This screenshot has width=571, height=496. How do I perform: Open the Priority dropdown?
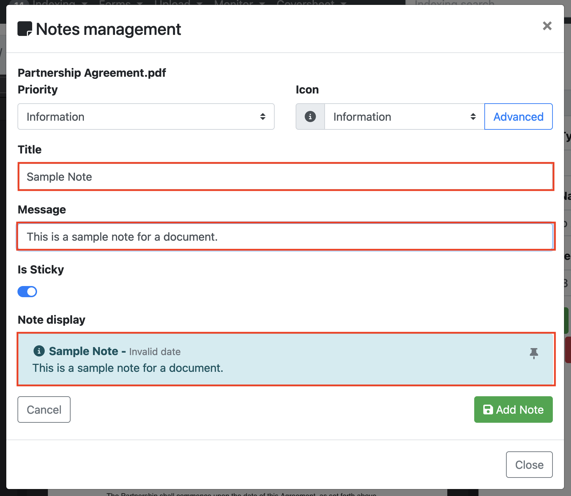point(146,117)
